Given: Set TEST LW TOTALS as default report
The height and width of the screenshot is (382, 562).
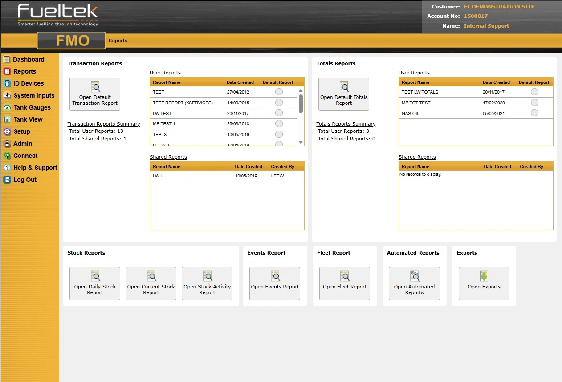Looking at the screenshot, I should coord(534,92).
